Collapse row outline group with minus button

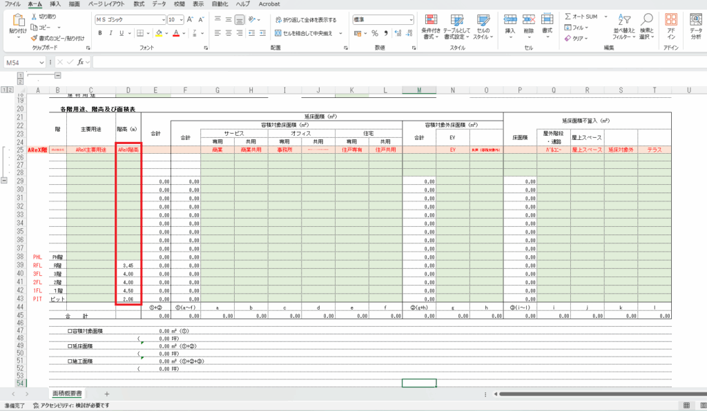[4, 180]
